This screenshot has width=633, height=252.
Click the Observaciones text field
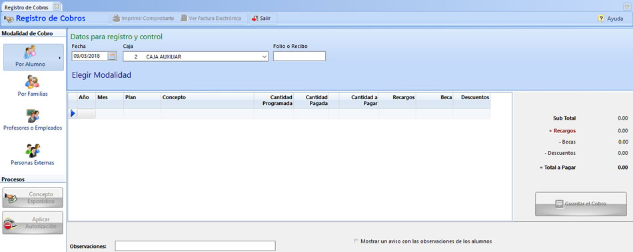coord(195,246)
